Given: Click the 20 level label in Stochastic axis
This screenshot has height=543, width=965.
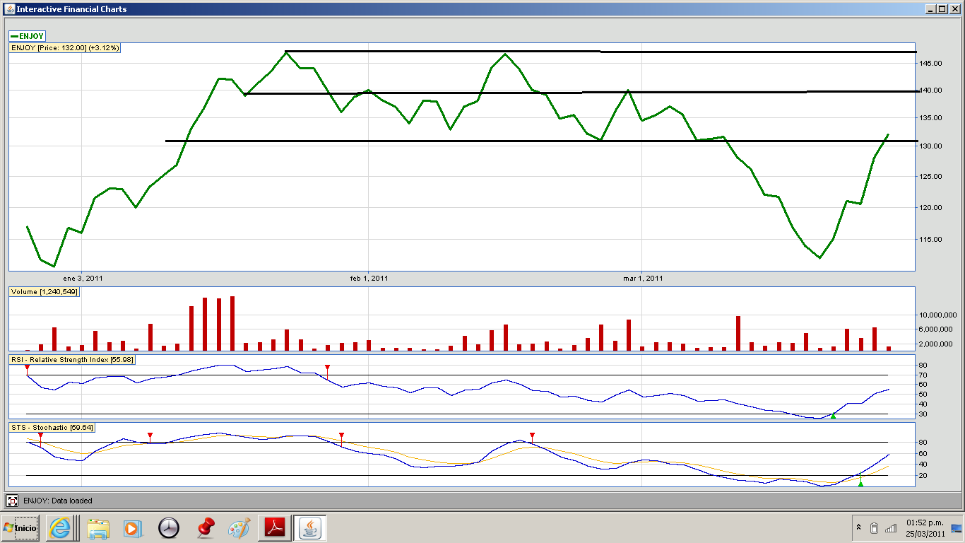Looking at the screenshot, I should click(923, 475).
